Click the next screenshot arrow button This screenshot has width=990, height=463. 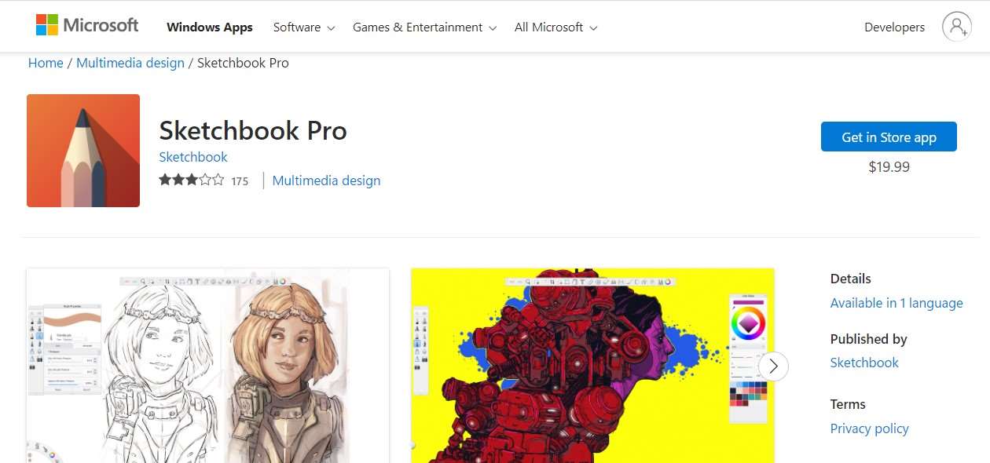click(773, 366)
